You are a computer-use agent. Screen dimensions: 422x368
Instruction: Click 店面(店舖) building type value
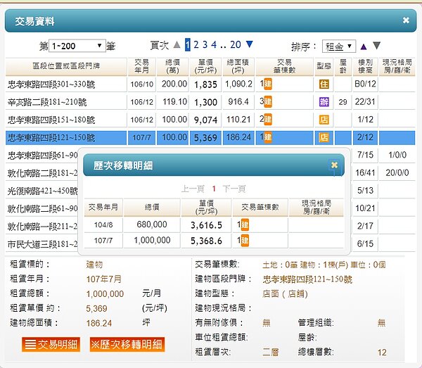(x=285, y=293)
